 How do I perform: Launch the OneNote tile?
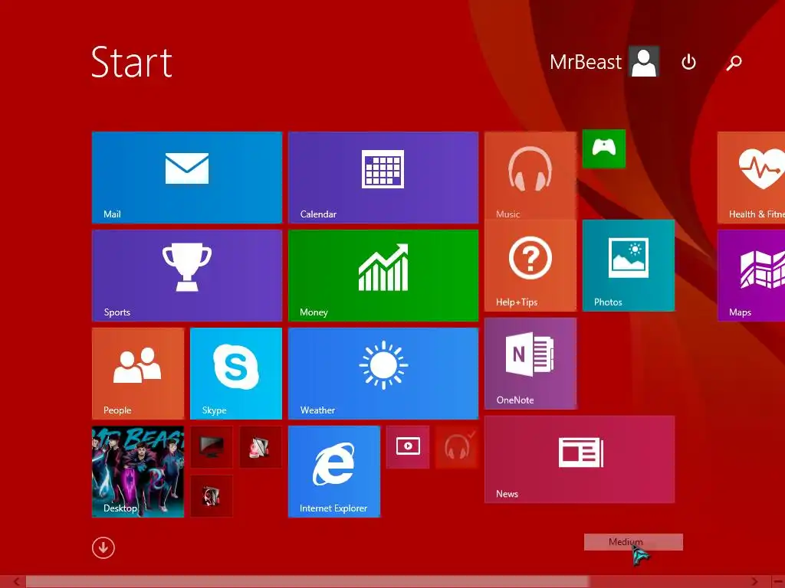click(x=530, y=364)
